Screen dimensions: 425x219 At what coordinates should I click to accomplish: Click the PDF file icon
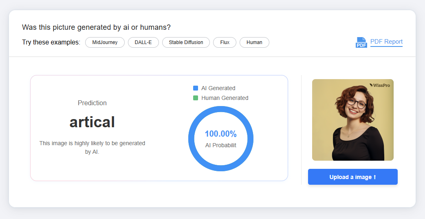tap(361, 42)
